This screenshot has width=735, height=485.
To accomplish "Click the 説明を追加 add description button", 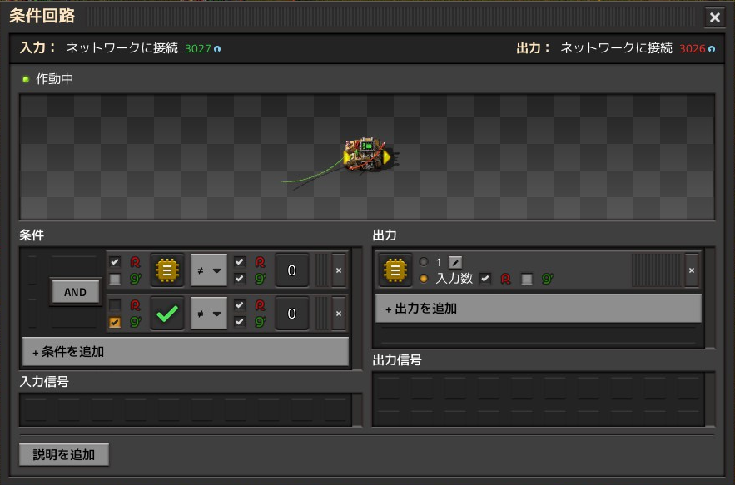I will 64,454.
